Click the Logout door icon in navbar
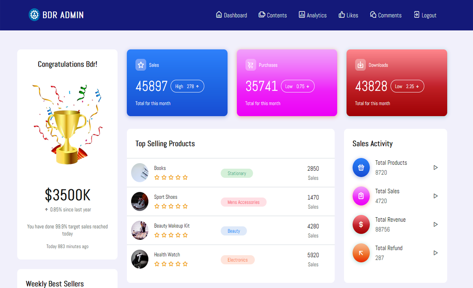 pos(417,14)
